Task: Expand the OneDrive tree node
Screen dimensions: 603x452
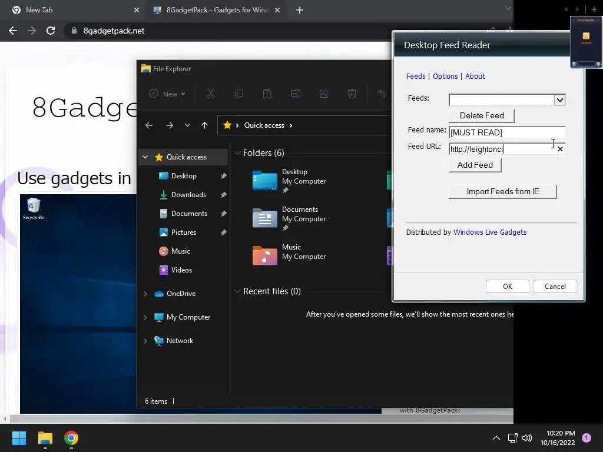Action: pos(145,294)
